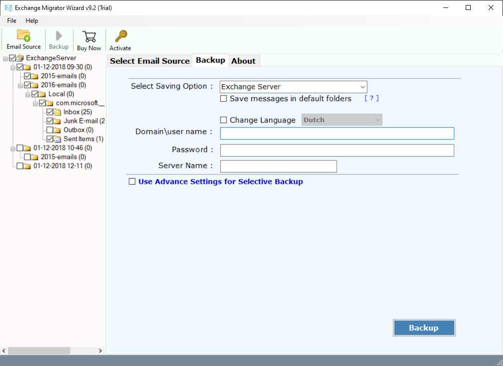This screenshot has height=366, width=503.
Task: Collapse the com.microsoft tree node
Action: 35,104
